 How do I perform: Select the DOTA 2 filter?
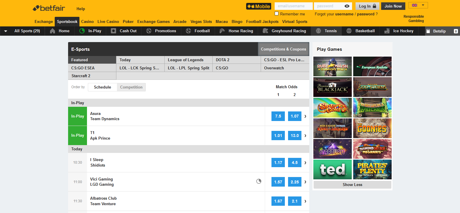point(237,60)
